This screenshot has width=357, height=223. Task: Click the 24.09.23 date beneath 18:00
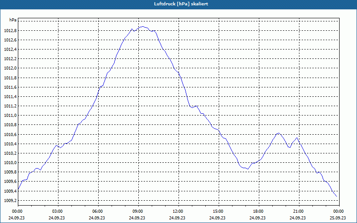pos(257,218)
